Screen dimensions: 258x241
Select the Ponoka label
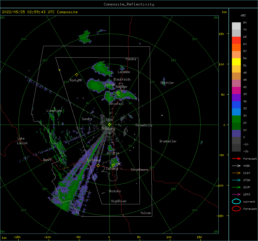click(x=131, y=59)
